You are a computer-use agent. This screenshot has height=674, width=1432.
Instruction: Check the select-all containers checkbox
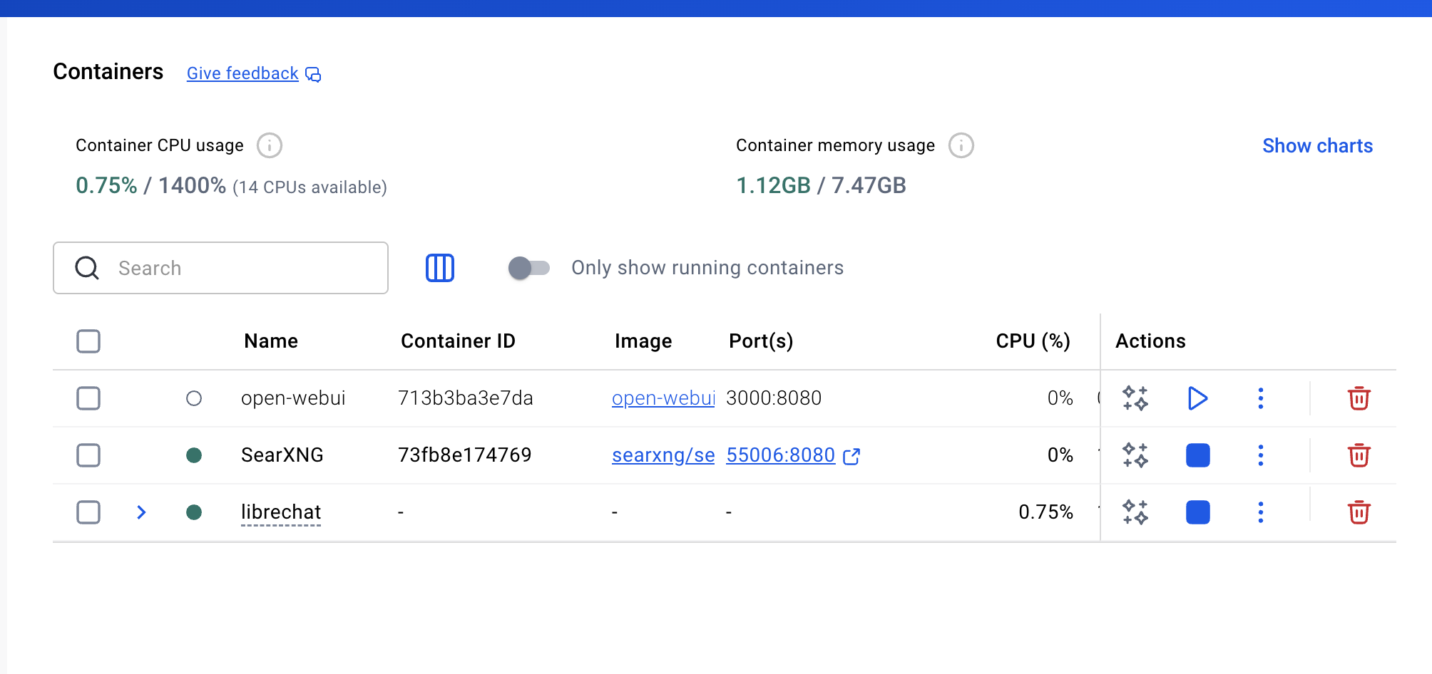point(88,341)
